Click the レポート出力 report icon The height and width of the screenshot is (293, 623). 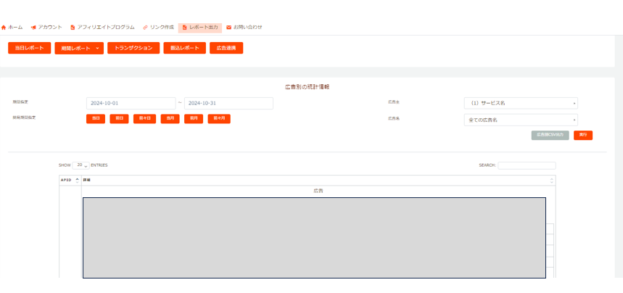[183, 28]
